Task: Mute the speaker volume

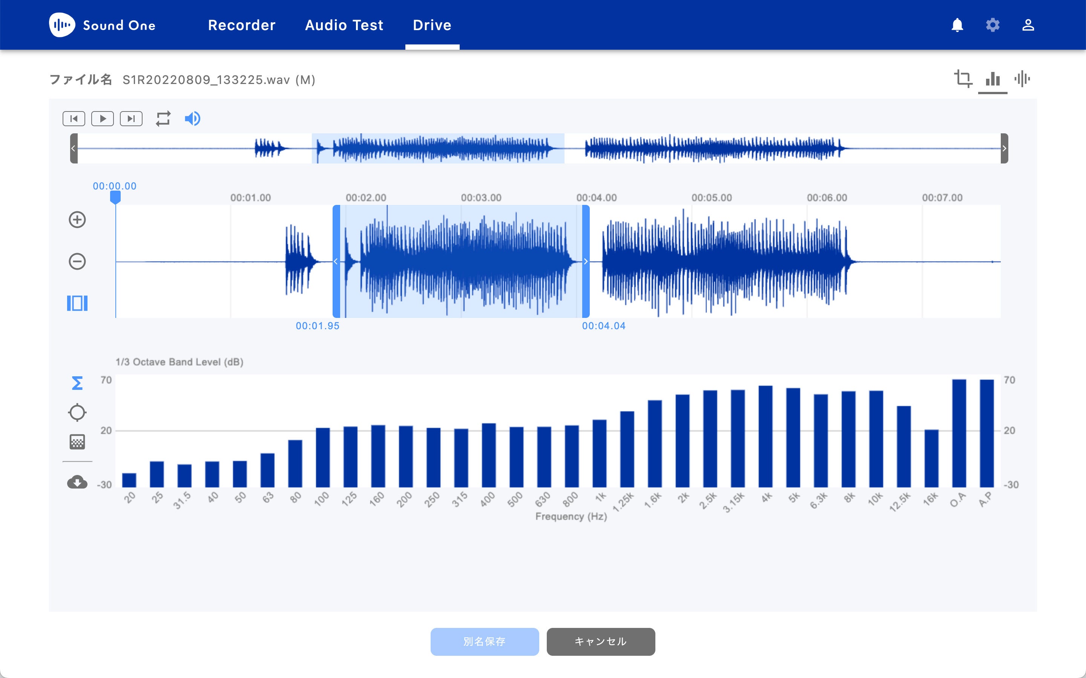Action: [x=193, y=119]
